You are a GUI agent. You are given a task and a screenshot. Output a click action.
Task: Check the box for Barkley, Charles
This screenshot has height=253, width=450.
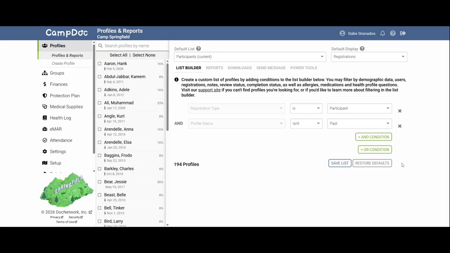100,169
